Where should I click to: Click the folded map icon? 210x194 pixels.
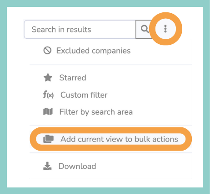(48, 112)
